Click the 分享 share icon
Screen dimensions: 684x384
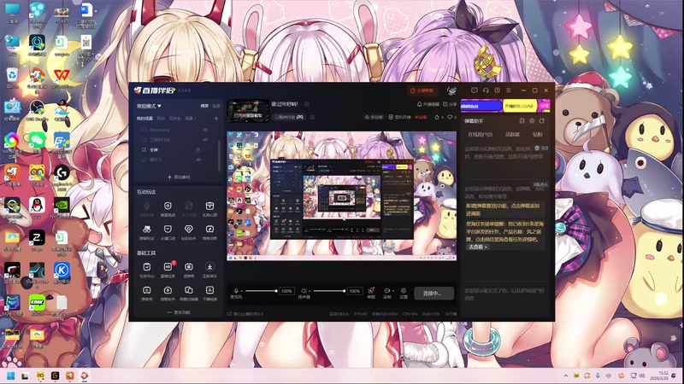[x=445, y=104]
